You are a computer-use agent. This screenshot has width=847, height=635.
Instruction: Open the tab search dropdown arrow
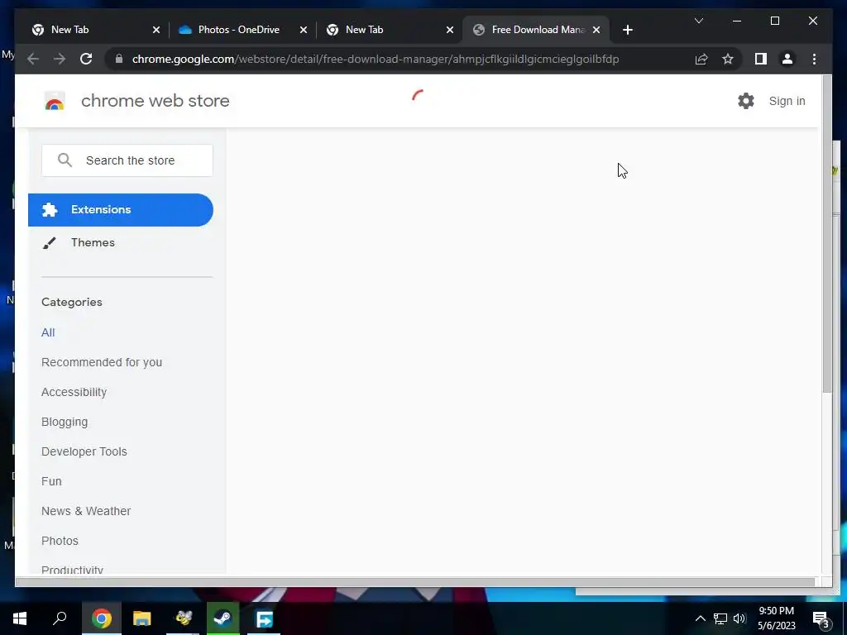[698, 21]
